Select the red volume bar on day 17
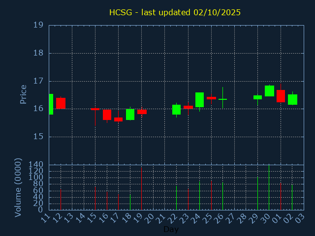 [x=118, y=202]
